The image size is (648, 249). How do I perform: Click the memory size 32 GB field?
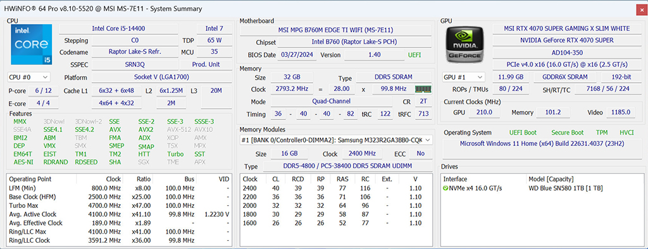(292, 77)
